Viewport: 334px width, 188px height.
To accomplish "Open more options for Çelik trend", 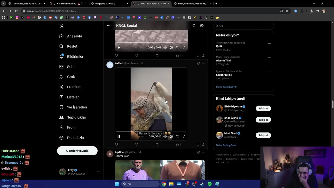I will (x=269, y=43).
